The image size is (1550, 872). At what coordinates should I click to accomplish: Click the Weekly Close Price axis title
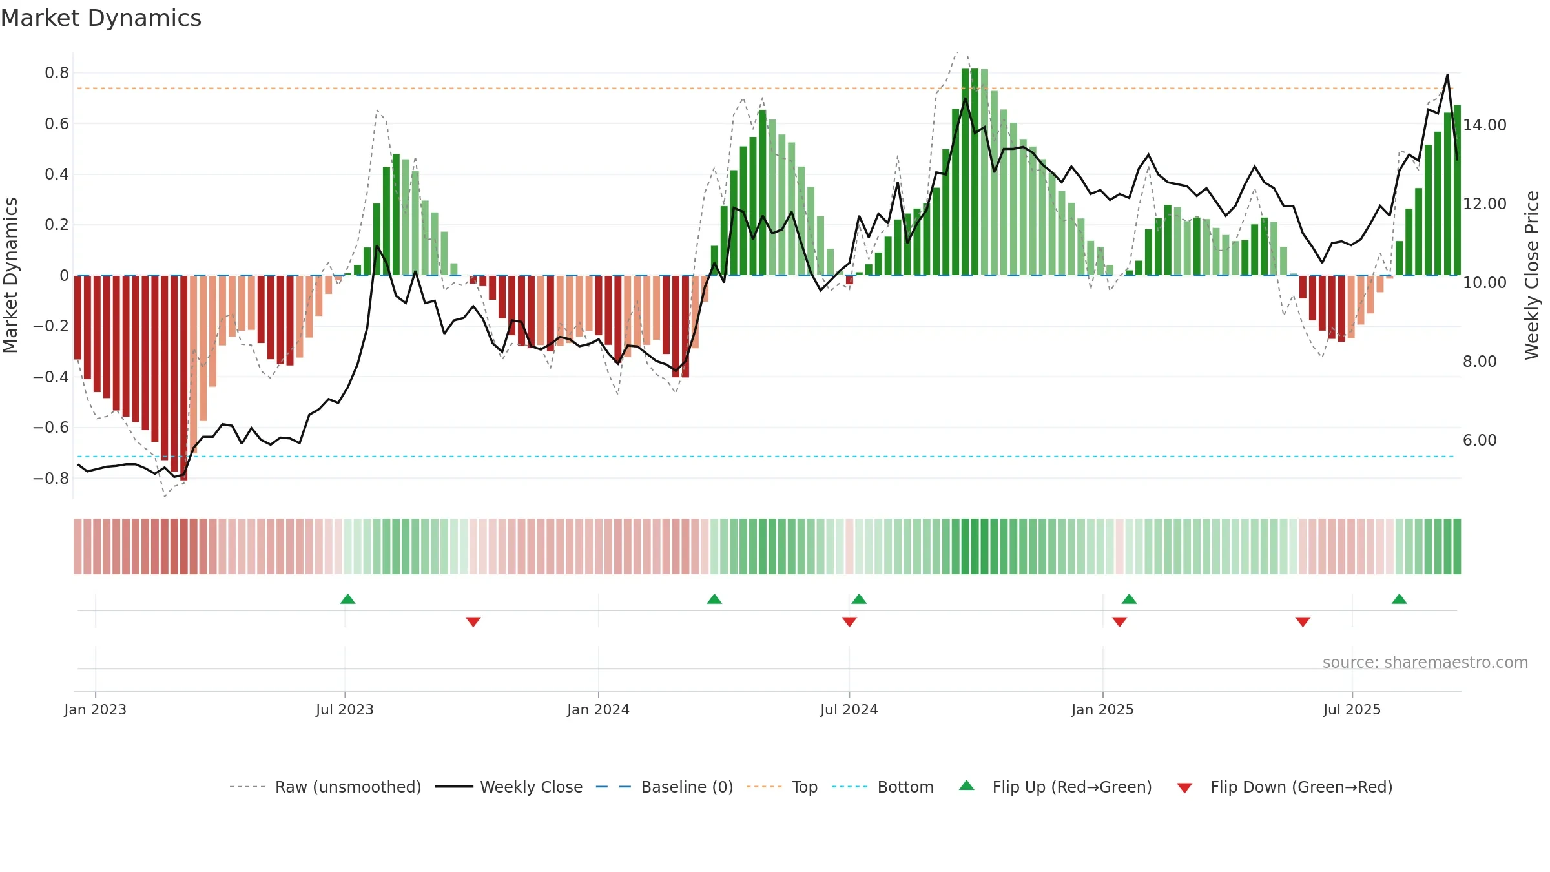click(x=1533, y=275)
